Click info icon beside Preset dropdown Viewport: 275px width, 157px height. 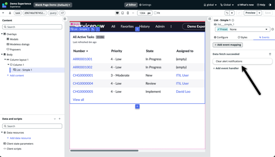click(273, 29)
